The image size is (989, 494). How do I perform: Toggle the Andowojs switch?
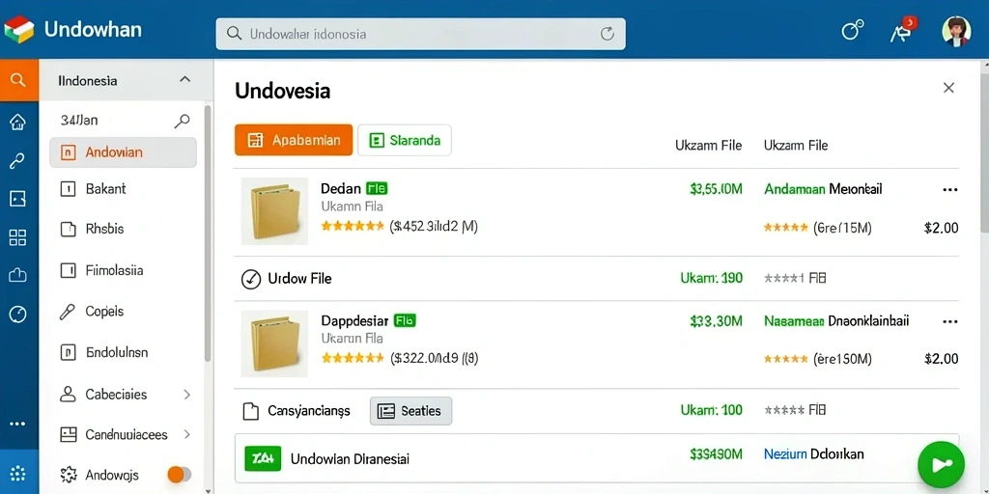click(x=180, y=475)
